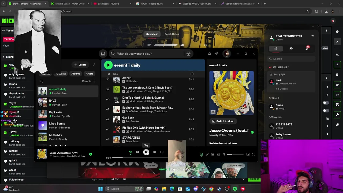
Task: Mute Spotify with the speaker icon
Action: (x=224, y=154)
